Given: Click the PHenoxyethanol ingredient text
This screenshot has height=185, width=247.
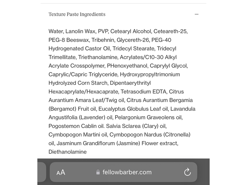Looking at the screenshot, I should click(x=127, y=66).
